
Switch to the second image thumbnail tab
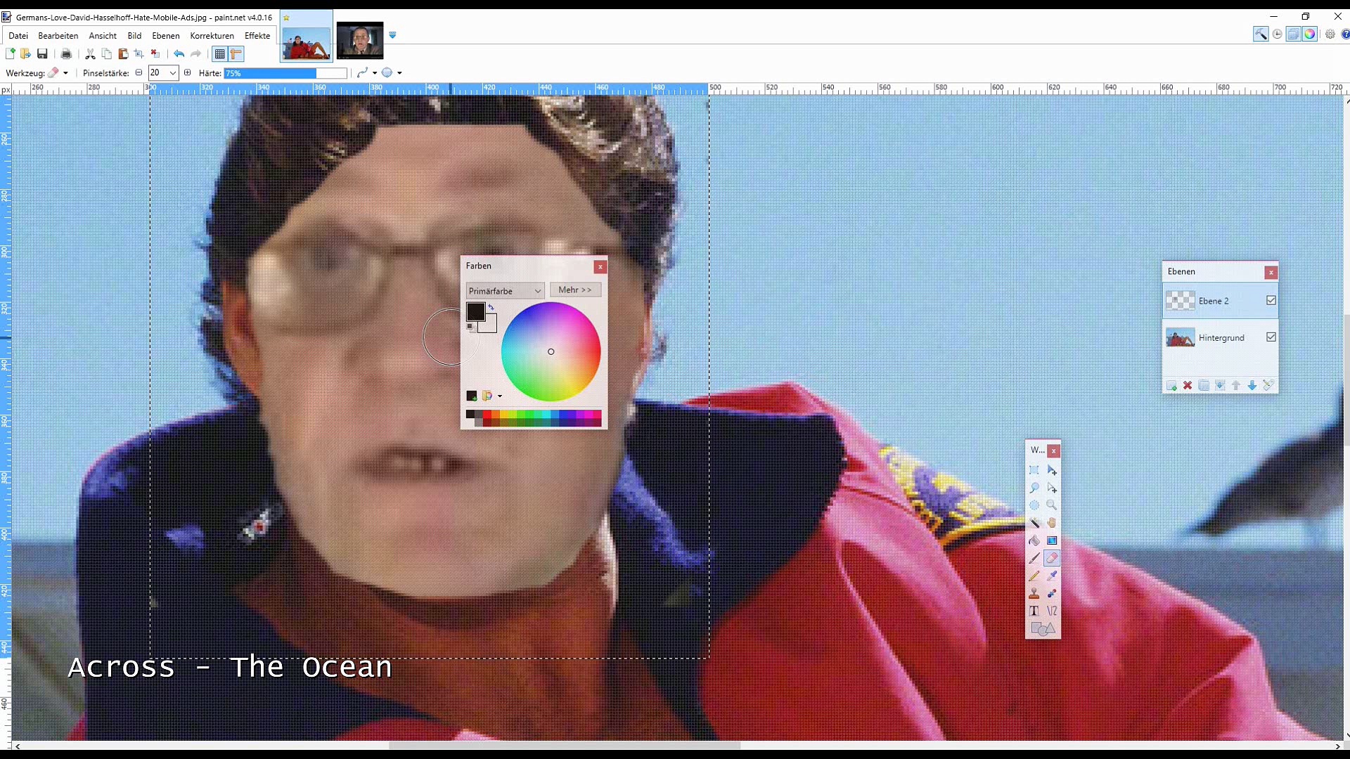point(359,41)
